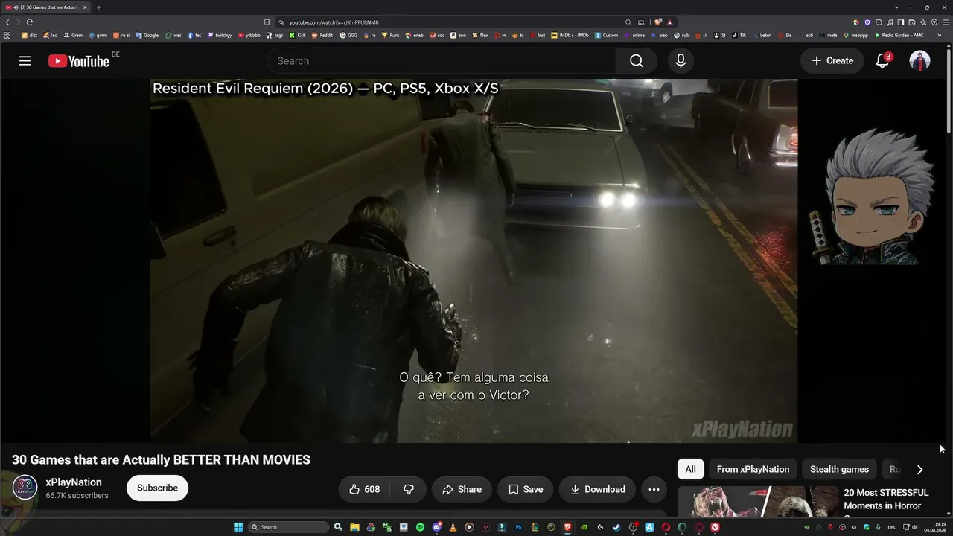Open the Google bookmark
The width and height of the screenshot is (953, 536).
point(147,35)
